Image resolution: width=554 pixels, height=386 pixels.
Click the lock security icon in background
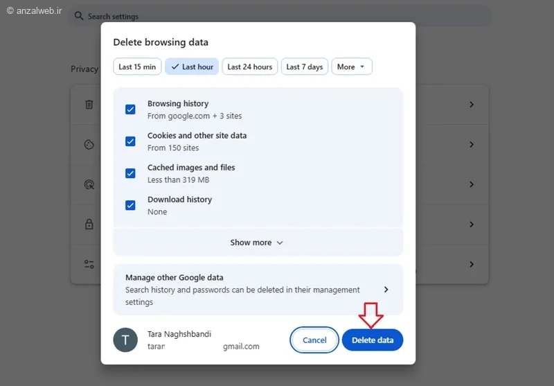pos(89,225)
